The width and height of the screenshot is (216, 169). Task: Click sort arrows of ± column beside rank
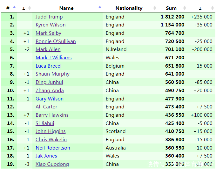tap(30, 8)
